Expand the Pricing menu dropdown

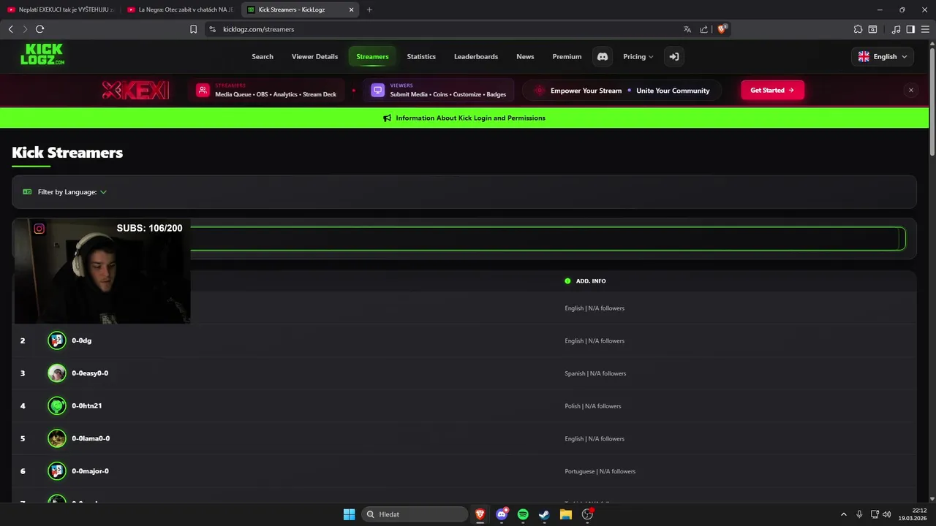click(638, 56)
